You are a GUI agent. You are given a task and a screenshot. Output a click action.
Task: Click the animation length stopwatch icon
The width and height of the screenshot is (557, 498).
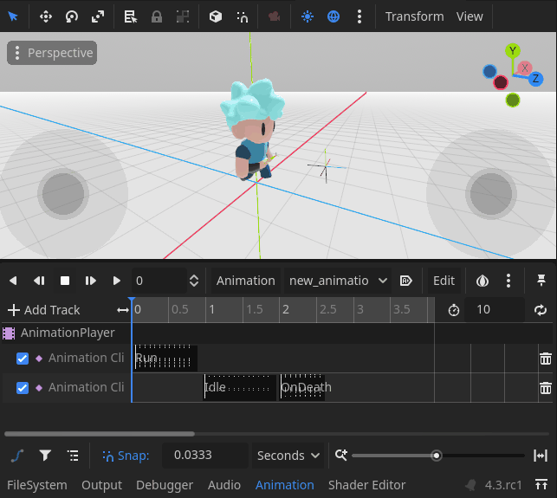click(454, 310)
